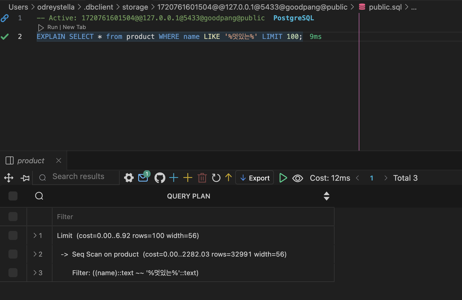Click public.sql breadcrumb segment

coord(385,7)
